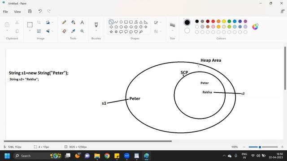Click the vertical scrollbar
The height and width of the screenshot is (161, 287).
coord(285,68)
